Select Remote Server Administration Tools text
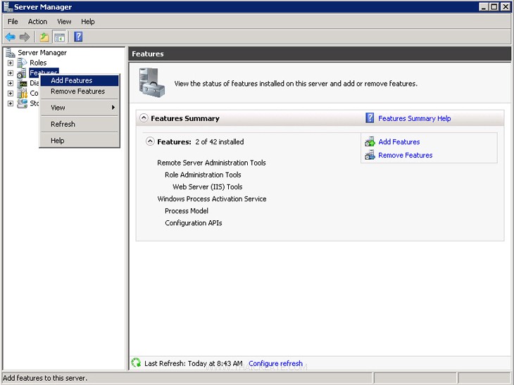Viewport: 514px width, 385px height. tap(211, 163)
